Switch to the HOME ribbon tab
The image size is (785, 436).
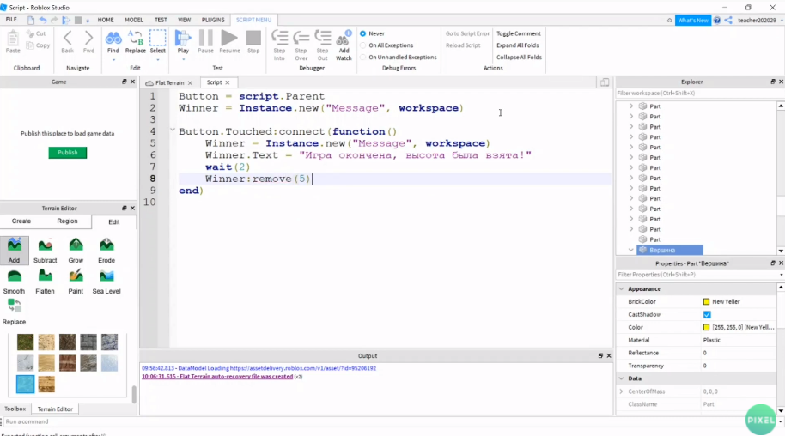coord(106,20)
